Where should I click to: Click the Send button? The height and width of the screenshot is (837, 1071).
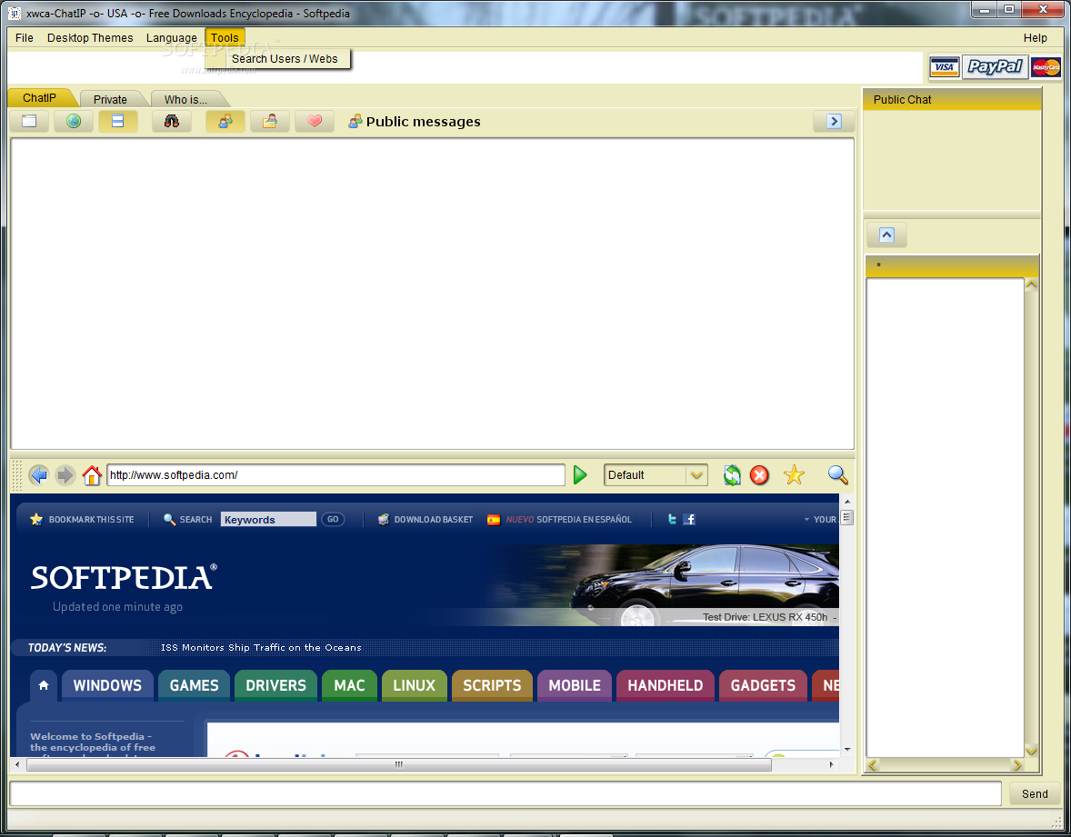(1034, 793)
